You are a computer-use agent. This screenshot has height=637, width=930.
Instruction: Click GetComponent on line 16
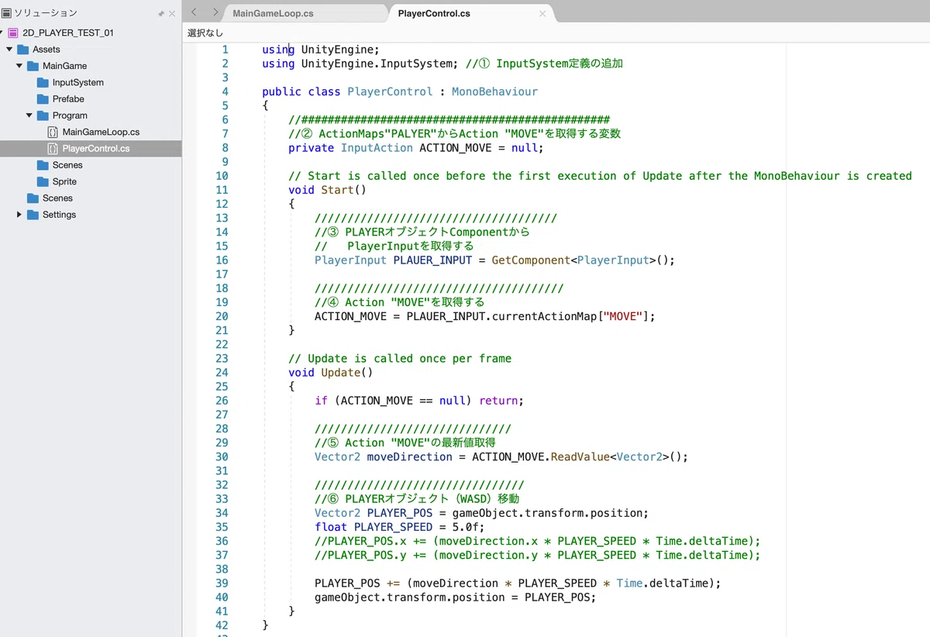tap(531, 260)
